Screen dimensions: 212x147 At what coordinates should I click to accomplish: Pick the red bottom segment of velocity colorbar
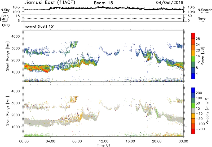coord(193,131)
